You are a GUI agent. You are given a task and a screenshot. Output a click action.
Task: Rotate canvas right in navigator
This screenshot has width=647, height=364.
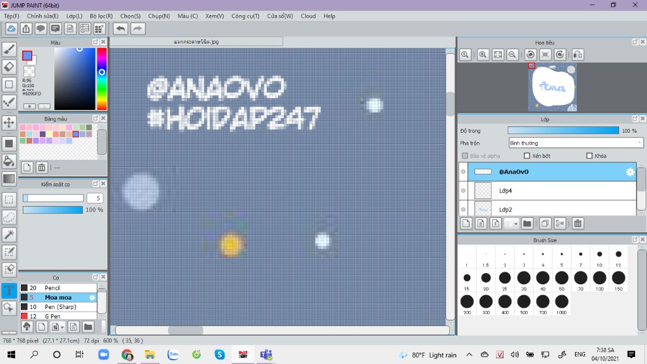[560, 54]
